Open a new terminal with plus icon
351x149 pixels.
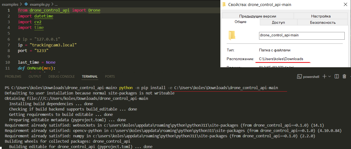tap(324, 77)
